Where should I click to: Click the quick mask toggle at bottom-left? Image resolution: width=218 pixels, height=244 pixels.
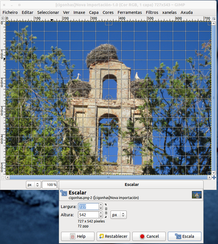click(x=3, y=177)
